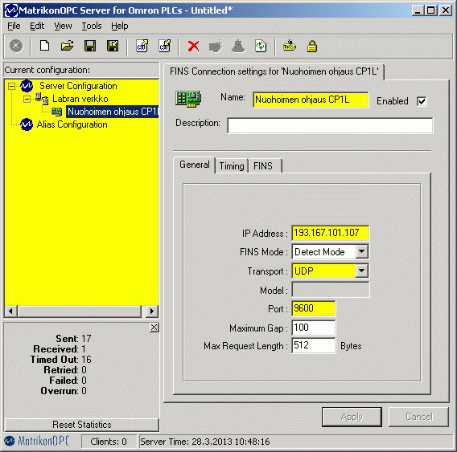The height and width of the screenshot is (452, 457).
Task: Click the tag studio toolbar icon
Action: 290,46
